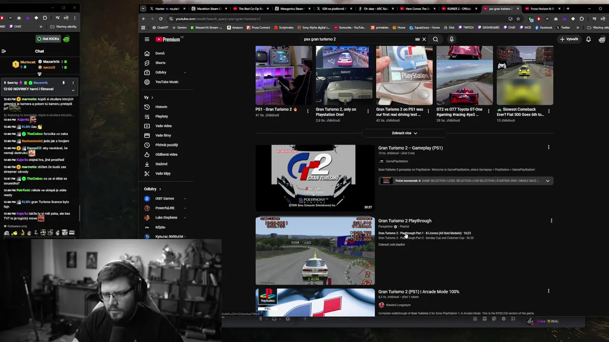Expand the pinned NOVINKY chat message
The image size is (609, 342).
(x=73, y=90)
